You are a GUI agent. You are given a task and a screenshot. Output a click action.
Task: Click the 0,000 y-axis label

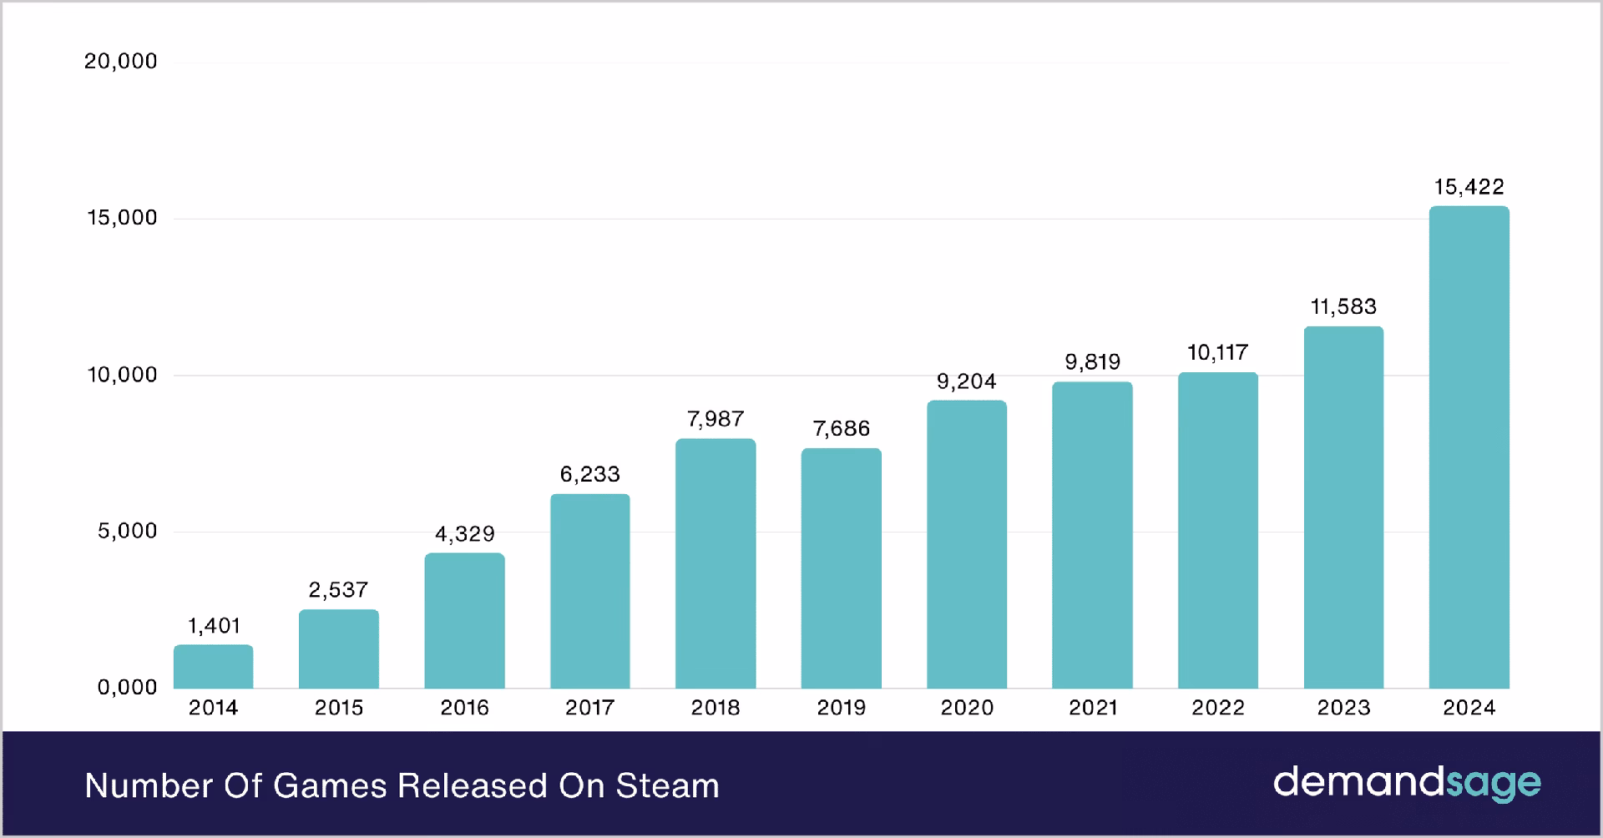[128, 687]
